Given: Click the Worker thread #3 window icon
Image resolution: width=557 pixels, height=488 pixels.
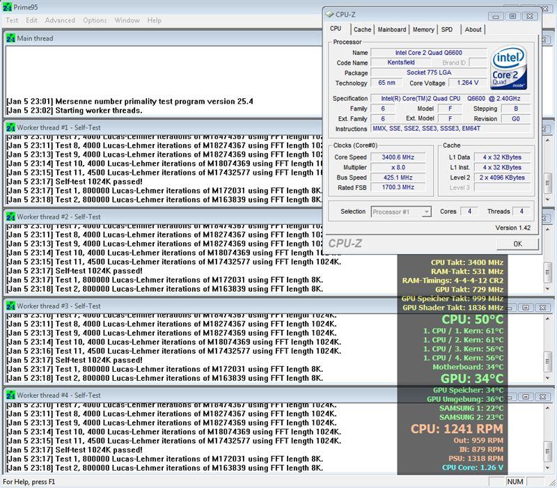Looking at the screenshot, I should point(10,306).
